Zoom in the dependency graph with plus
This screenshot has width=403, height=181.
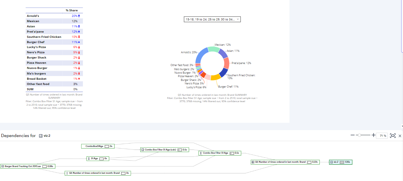coord(373,135)
